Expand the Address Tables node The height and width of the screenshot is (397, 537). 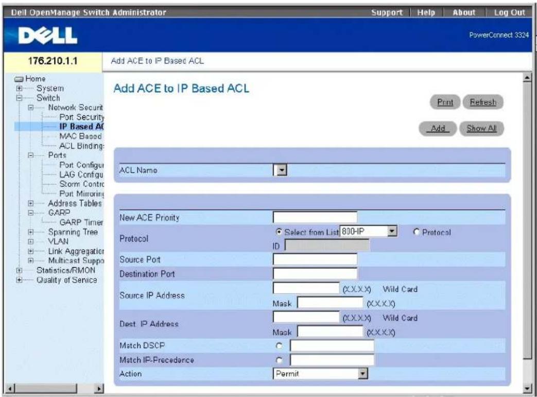pos(31,203)
